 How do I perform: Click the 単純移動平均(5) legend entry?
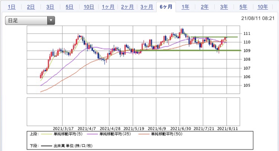(68, 134)
